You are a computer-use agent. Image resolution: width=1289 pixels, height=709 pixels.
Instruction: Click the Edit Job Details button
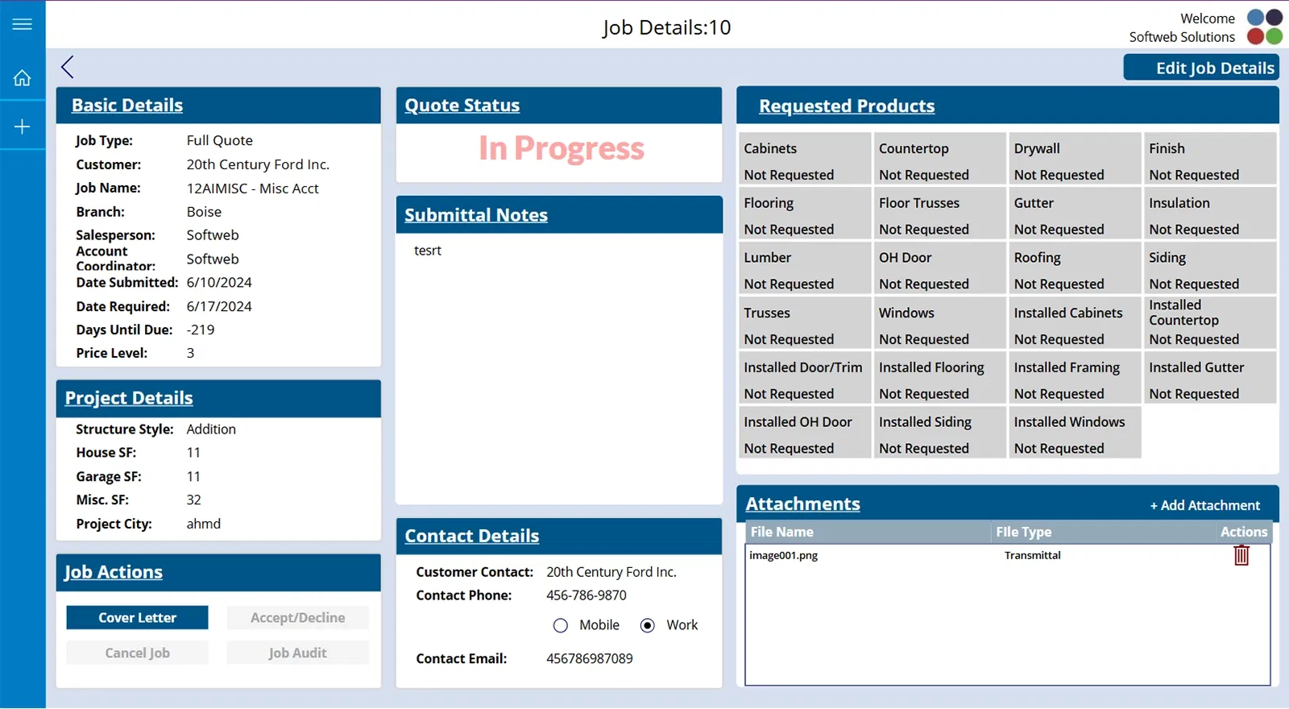coord(1200,68)
